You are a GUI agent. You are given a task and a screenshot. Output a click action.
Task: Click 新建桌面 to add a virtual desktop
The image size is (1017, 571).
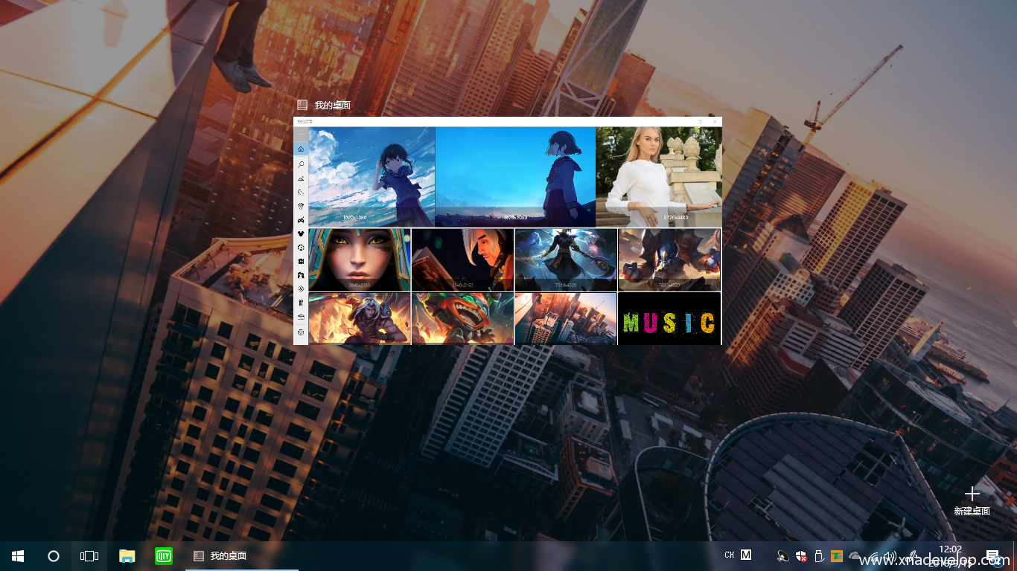click(972, 501)
